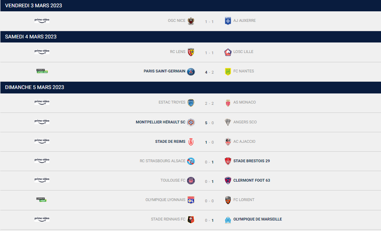Click the Paris Saint-Germain crest
The height and width of the screenshot is (231, 381).
(191, 72)
